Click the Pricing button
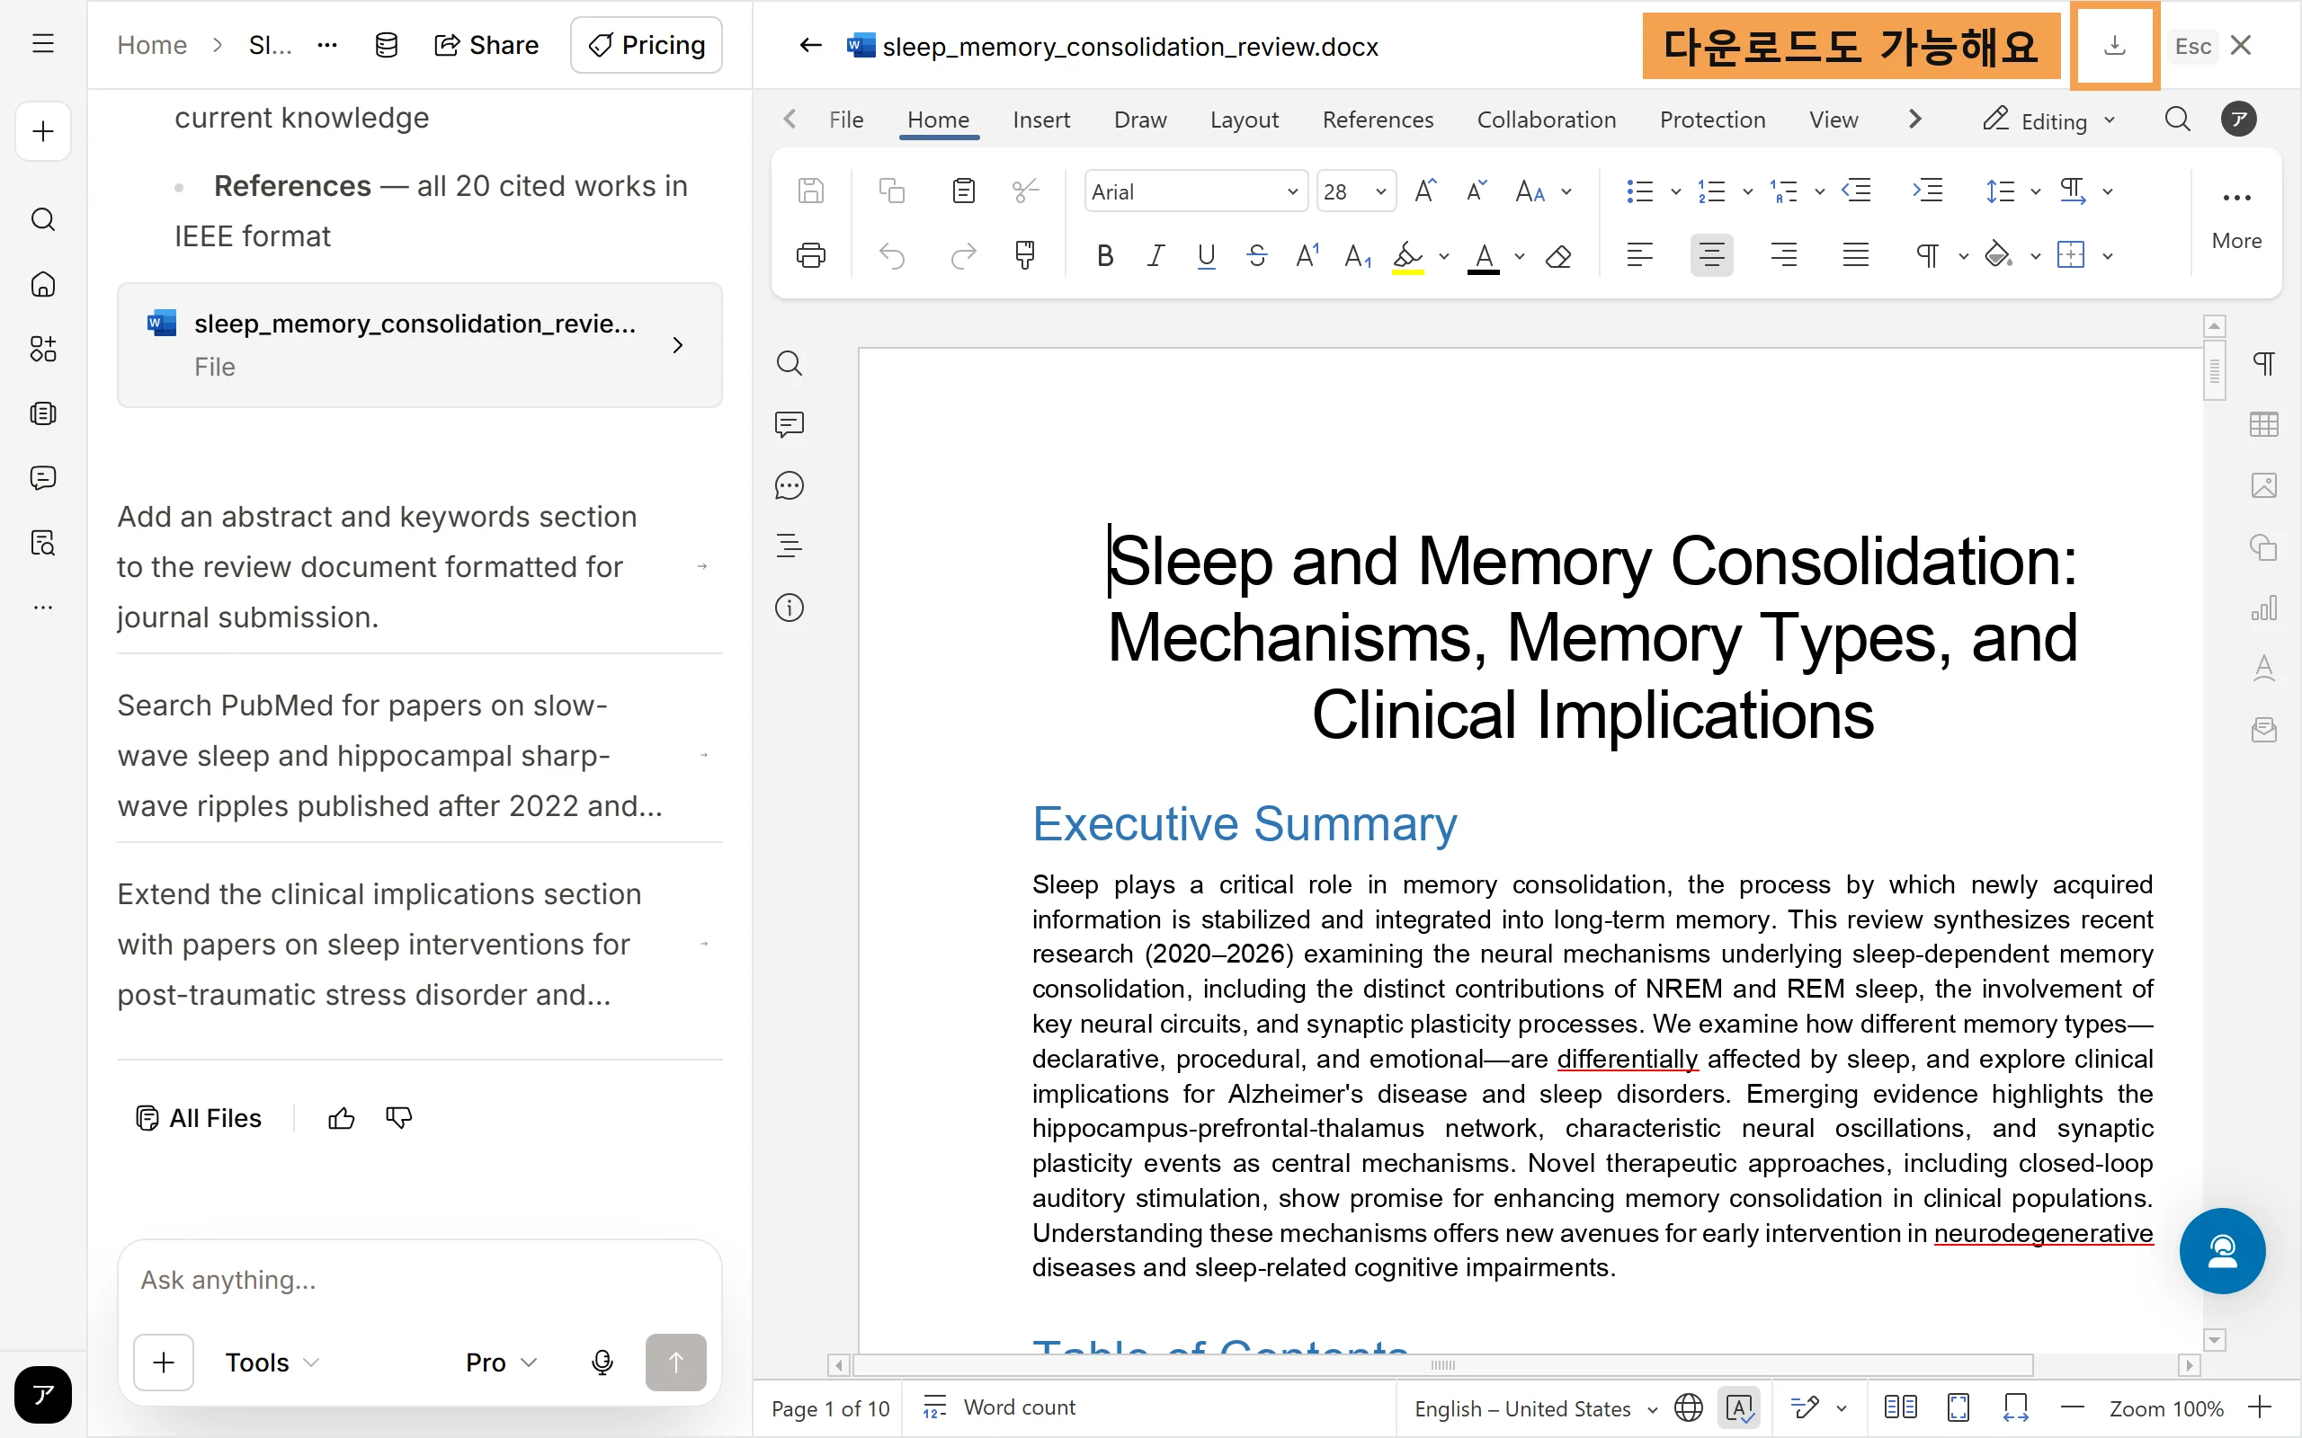 tap(646, 45)
